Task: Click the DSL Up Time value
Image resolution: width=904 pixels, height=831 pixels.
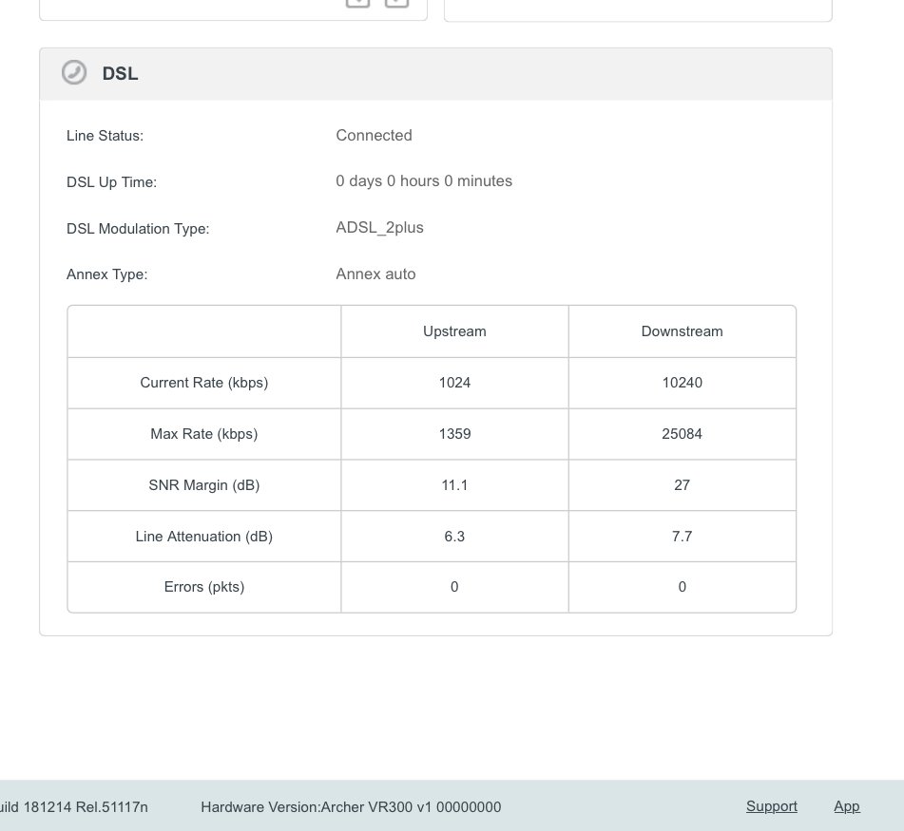Action: pyautogui.click(x=424, y=180)
